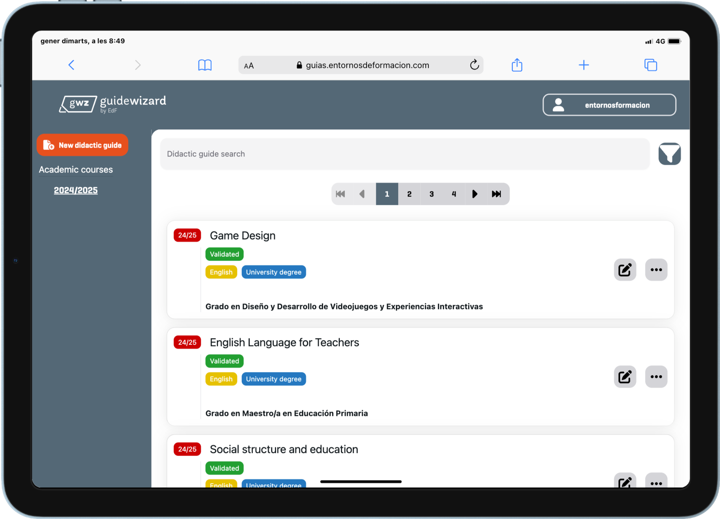Edit the English Language for Teachers guide

pyautogui.click(x=625, y=377)
